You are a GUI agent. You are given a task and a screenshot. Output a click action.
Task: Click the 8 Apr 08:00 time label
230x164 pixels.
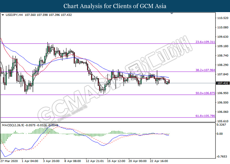point(73,161)
